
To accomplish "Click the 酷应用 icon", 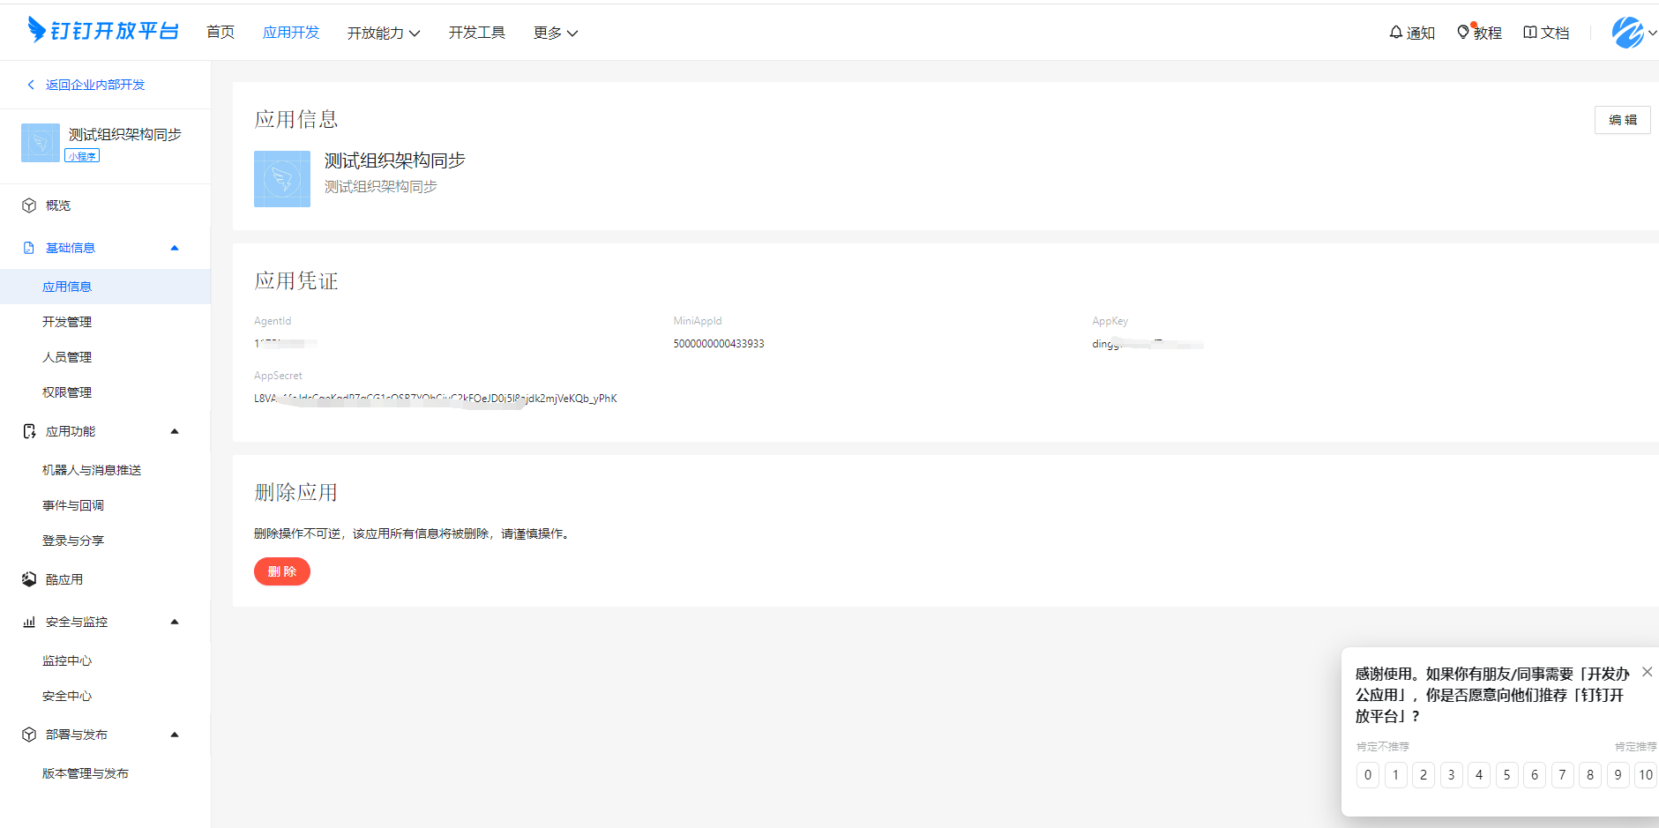I will point(29,579).
